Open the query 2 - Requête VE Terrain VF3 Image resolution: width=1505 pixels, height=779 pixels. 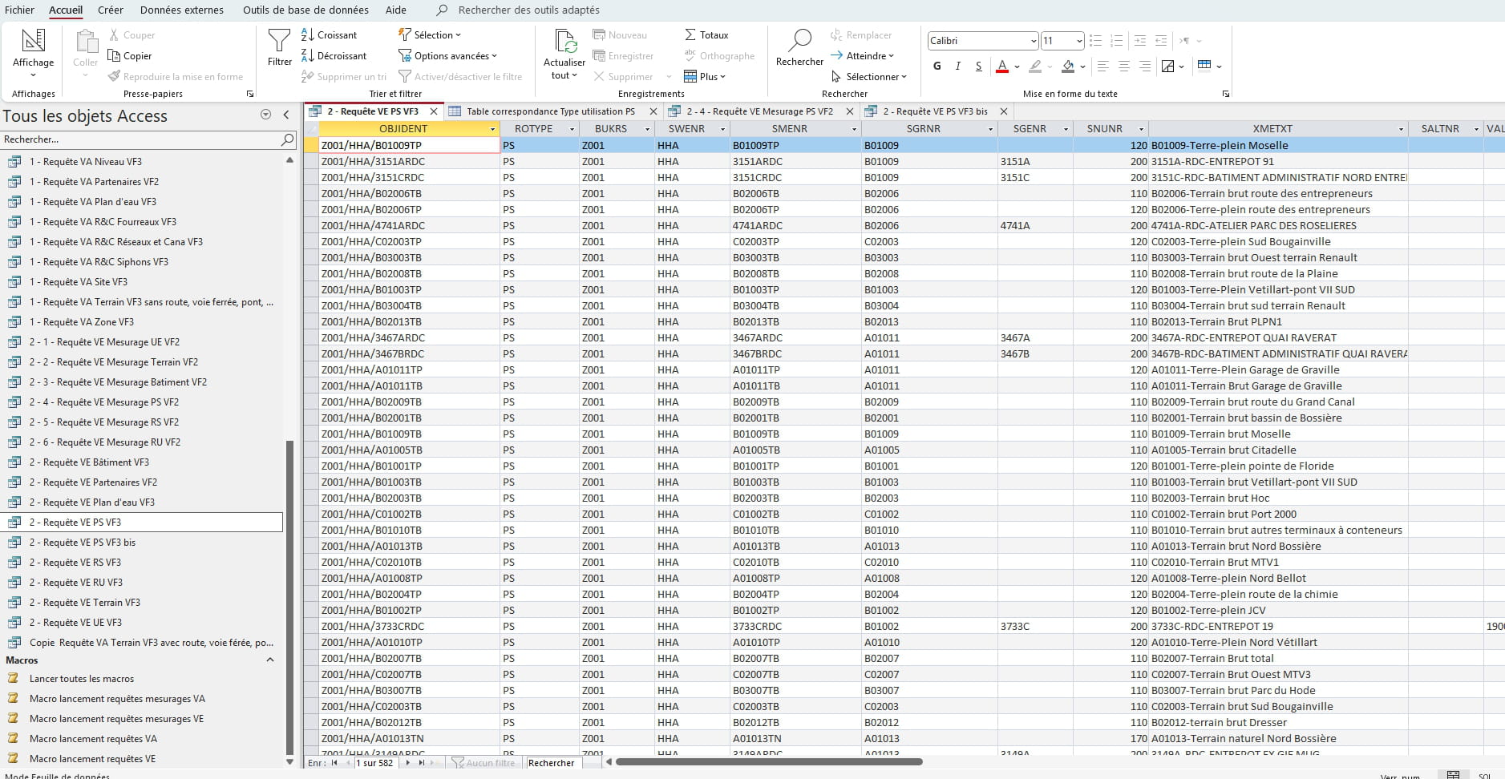pyautogui.click(x=85, y=603)
